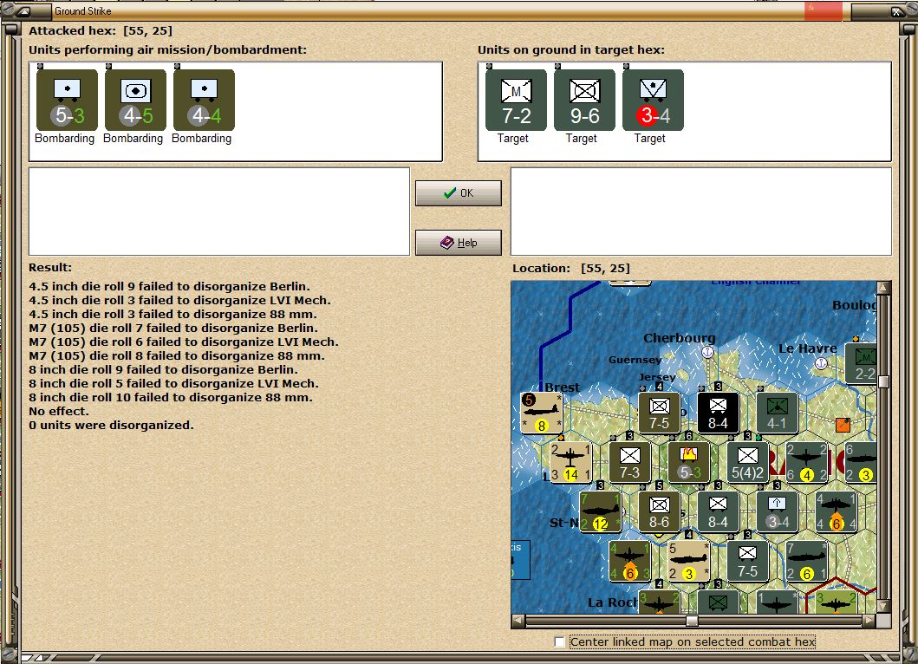Image resolution: width=918 pixels, height=664 pixels.
Task: Select the 7-5 infantry counter near Cherbourg
Action: pyautogui.click(x=659, y=413)
